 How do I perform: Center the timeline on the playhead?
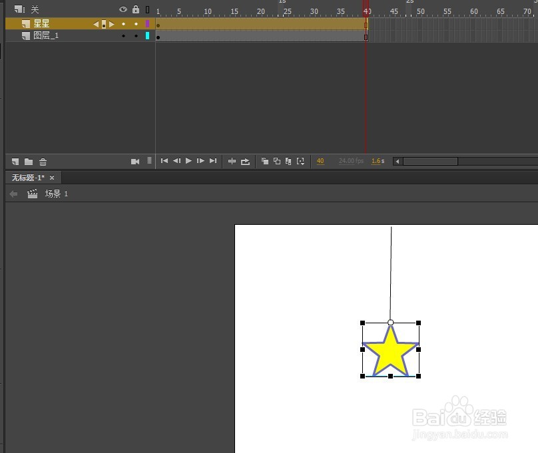click(232, 161)
